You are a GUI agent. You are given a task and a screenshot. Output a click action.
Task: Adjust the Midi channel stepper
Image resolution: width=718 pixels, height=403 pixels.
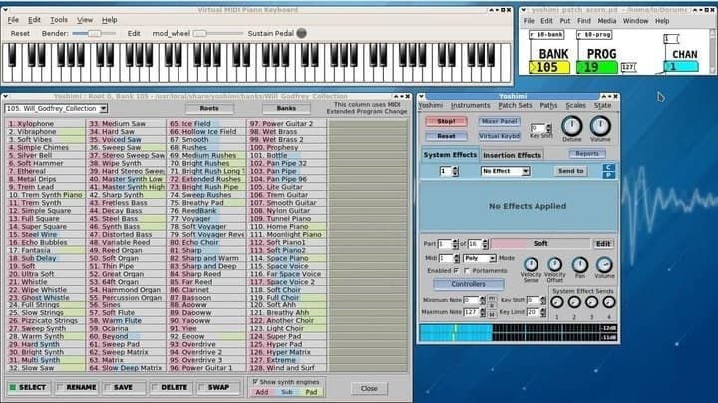coord(456,258)
